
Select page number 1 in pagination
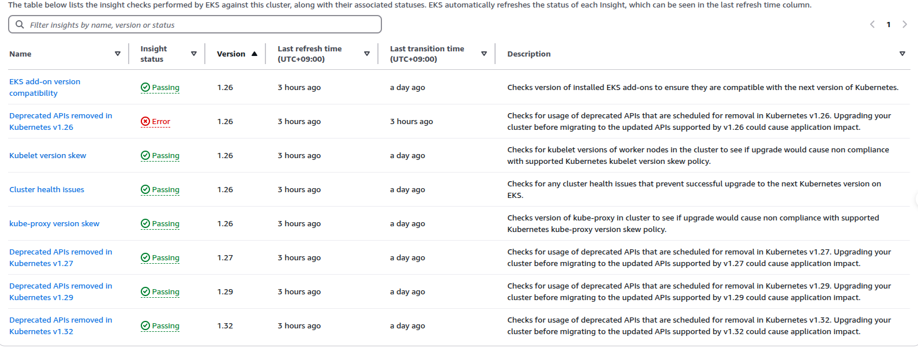[889, 24]
